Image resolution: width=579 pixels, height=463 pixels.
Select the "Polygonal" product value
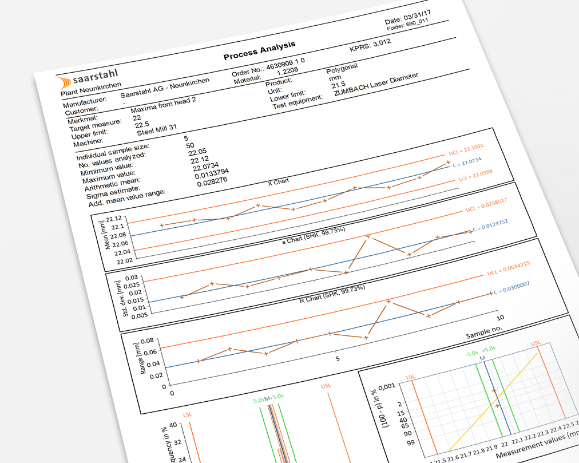click(x=342, y=69)
